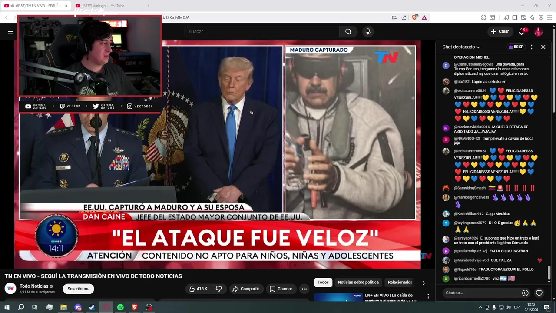Screen dimensions: 556x313
Task: Switch the ESP keyboard language
Action: [x=517, y=307]
